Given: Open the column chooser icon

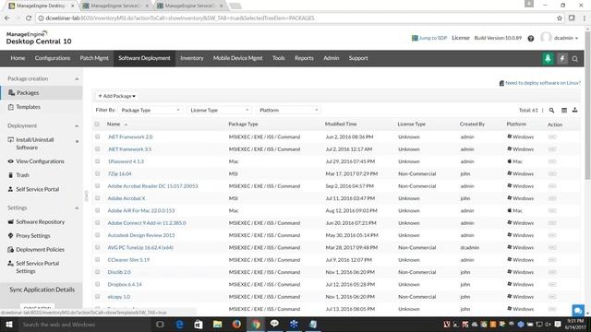Looking at the screenshot, I should pos(564,111).
